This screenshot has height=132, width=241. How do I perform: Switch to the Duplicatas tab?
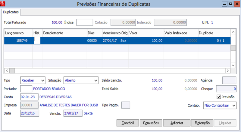(x=11, y=12)
